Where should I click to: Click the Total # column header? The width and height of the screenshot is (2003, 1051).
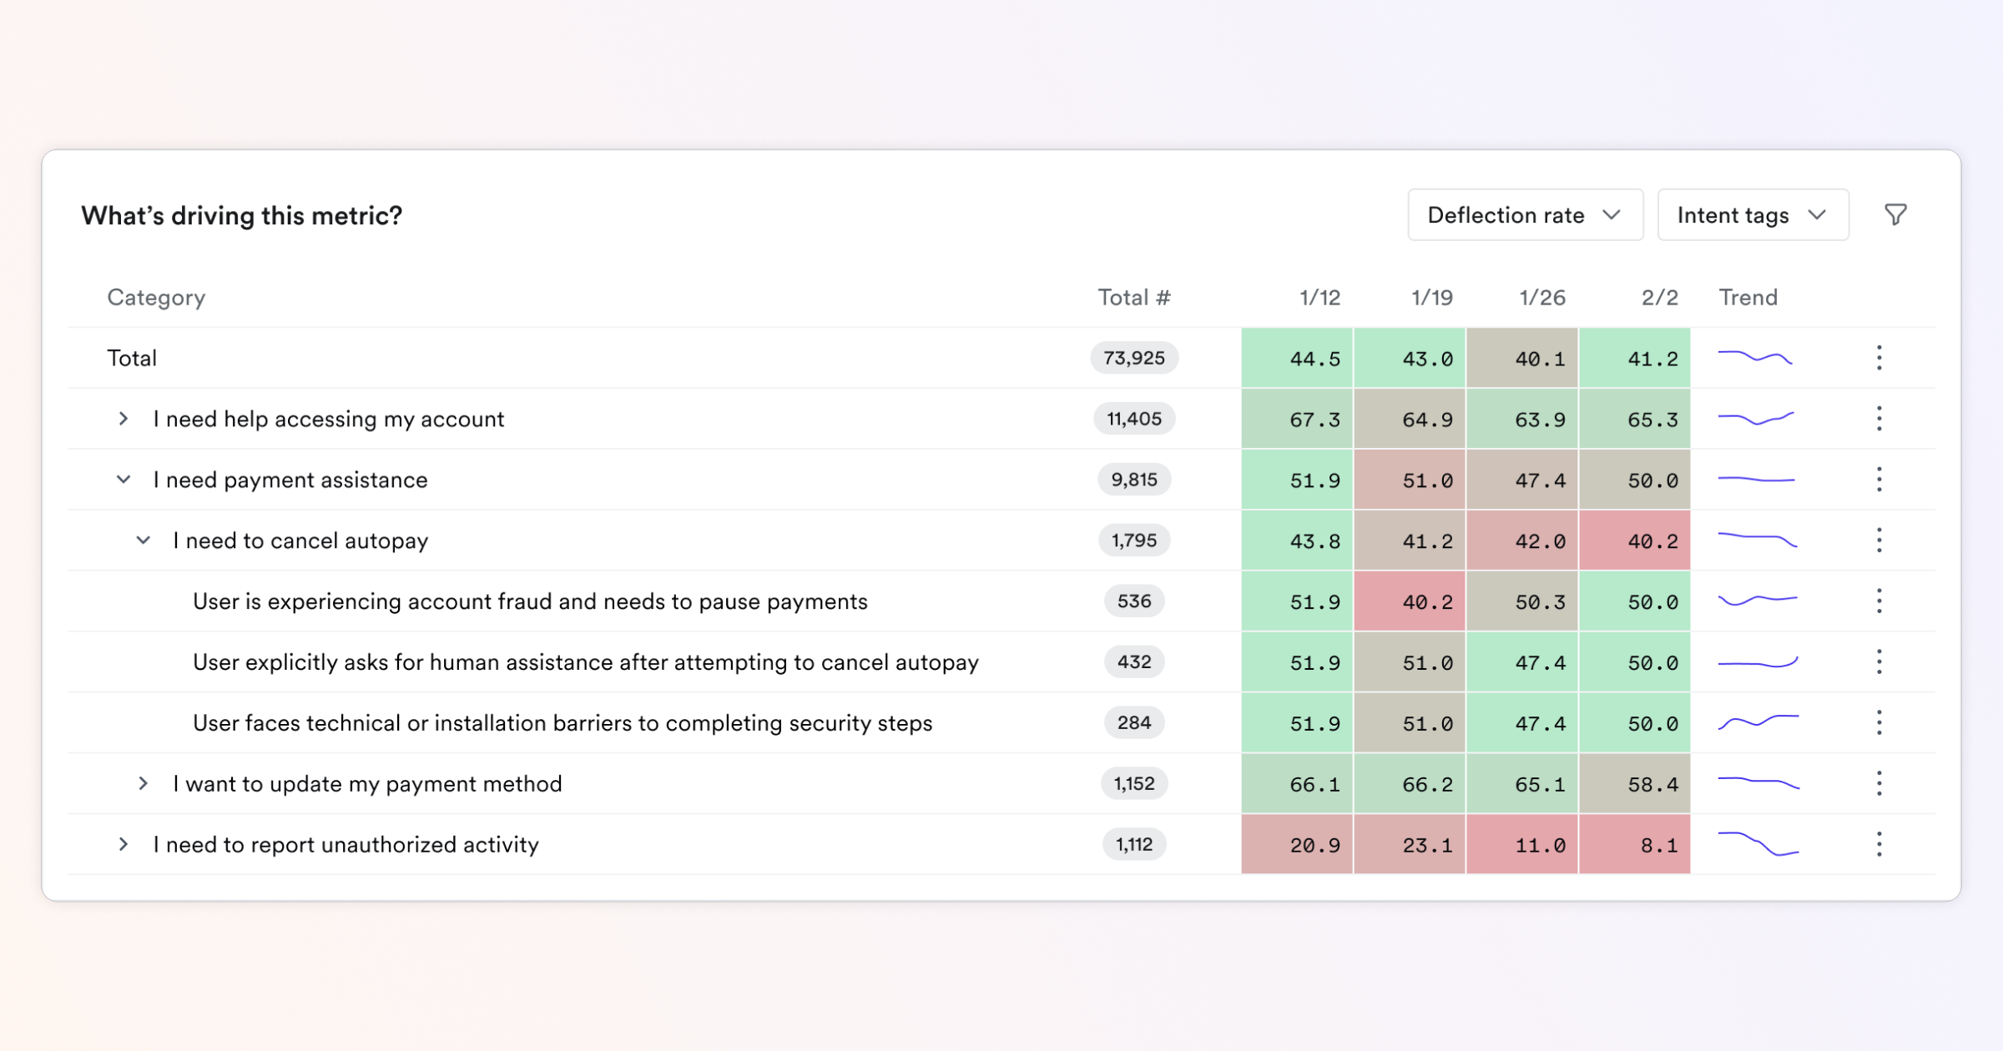click(1133, 298)
